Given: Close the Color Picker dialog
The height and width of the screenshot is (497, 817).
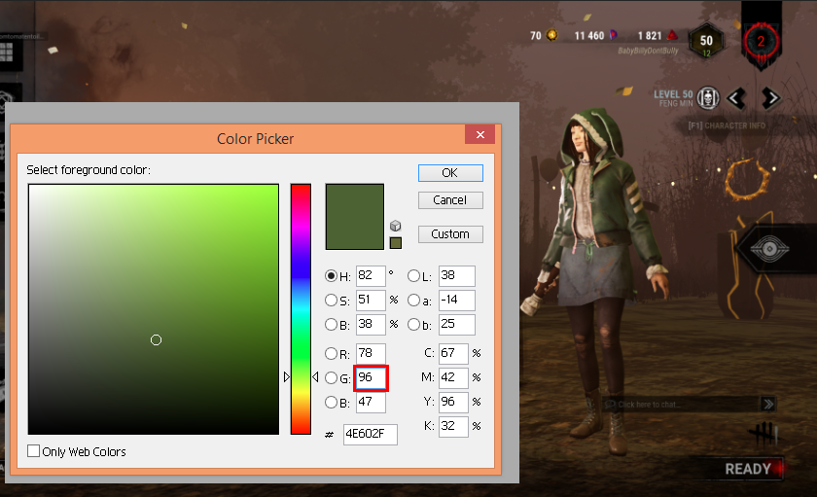Looking at the screenshot, I should (480, 135).
